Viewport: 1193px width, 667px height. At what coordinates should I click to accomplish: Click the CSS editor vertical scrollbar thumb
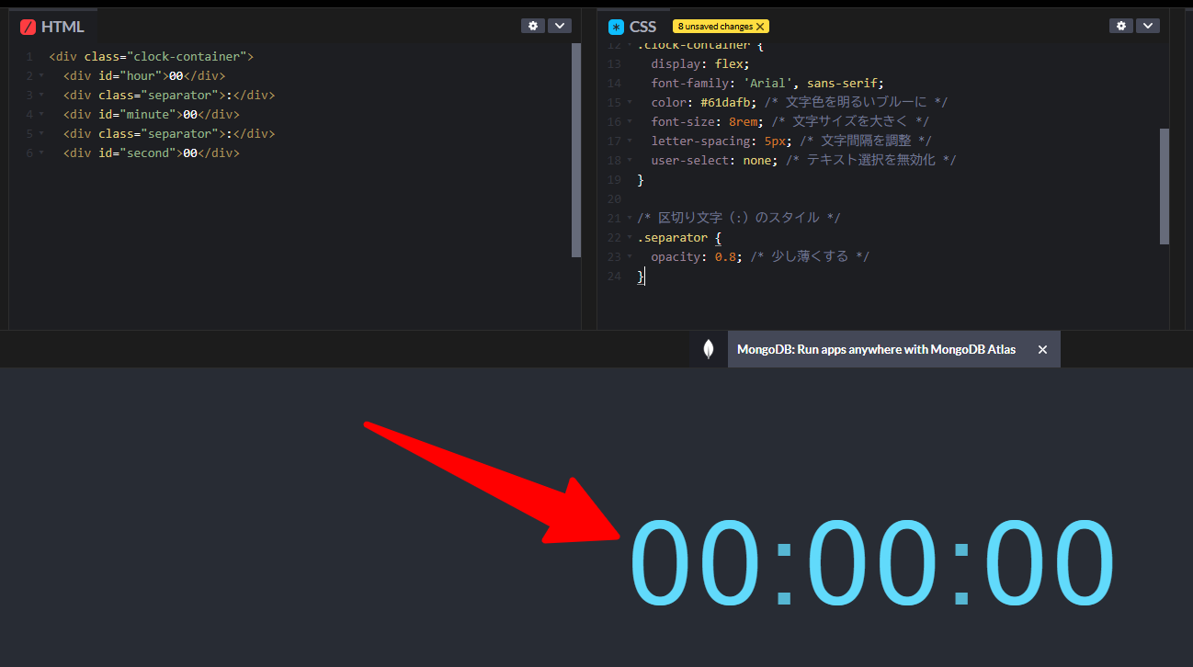click(1165, 187)
